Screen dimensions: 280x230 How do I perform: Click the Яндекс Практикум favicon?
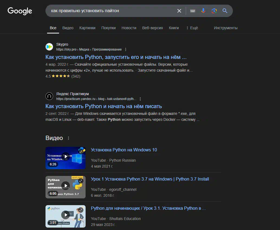pyautogui.click(x=49, y=96)
